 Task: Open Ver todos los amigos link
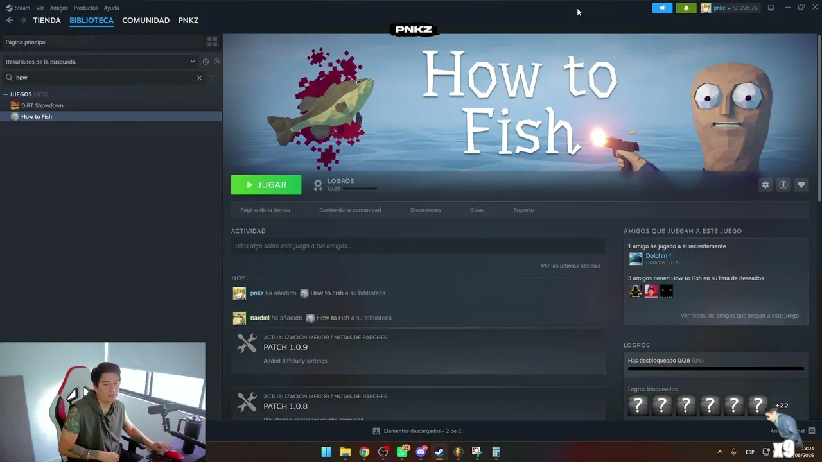point(740,316)
